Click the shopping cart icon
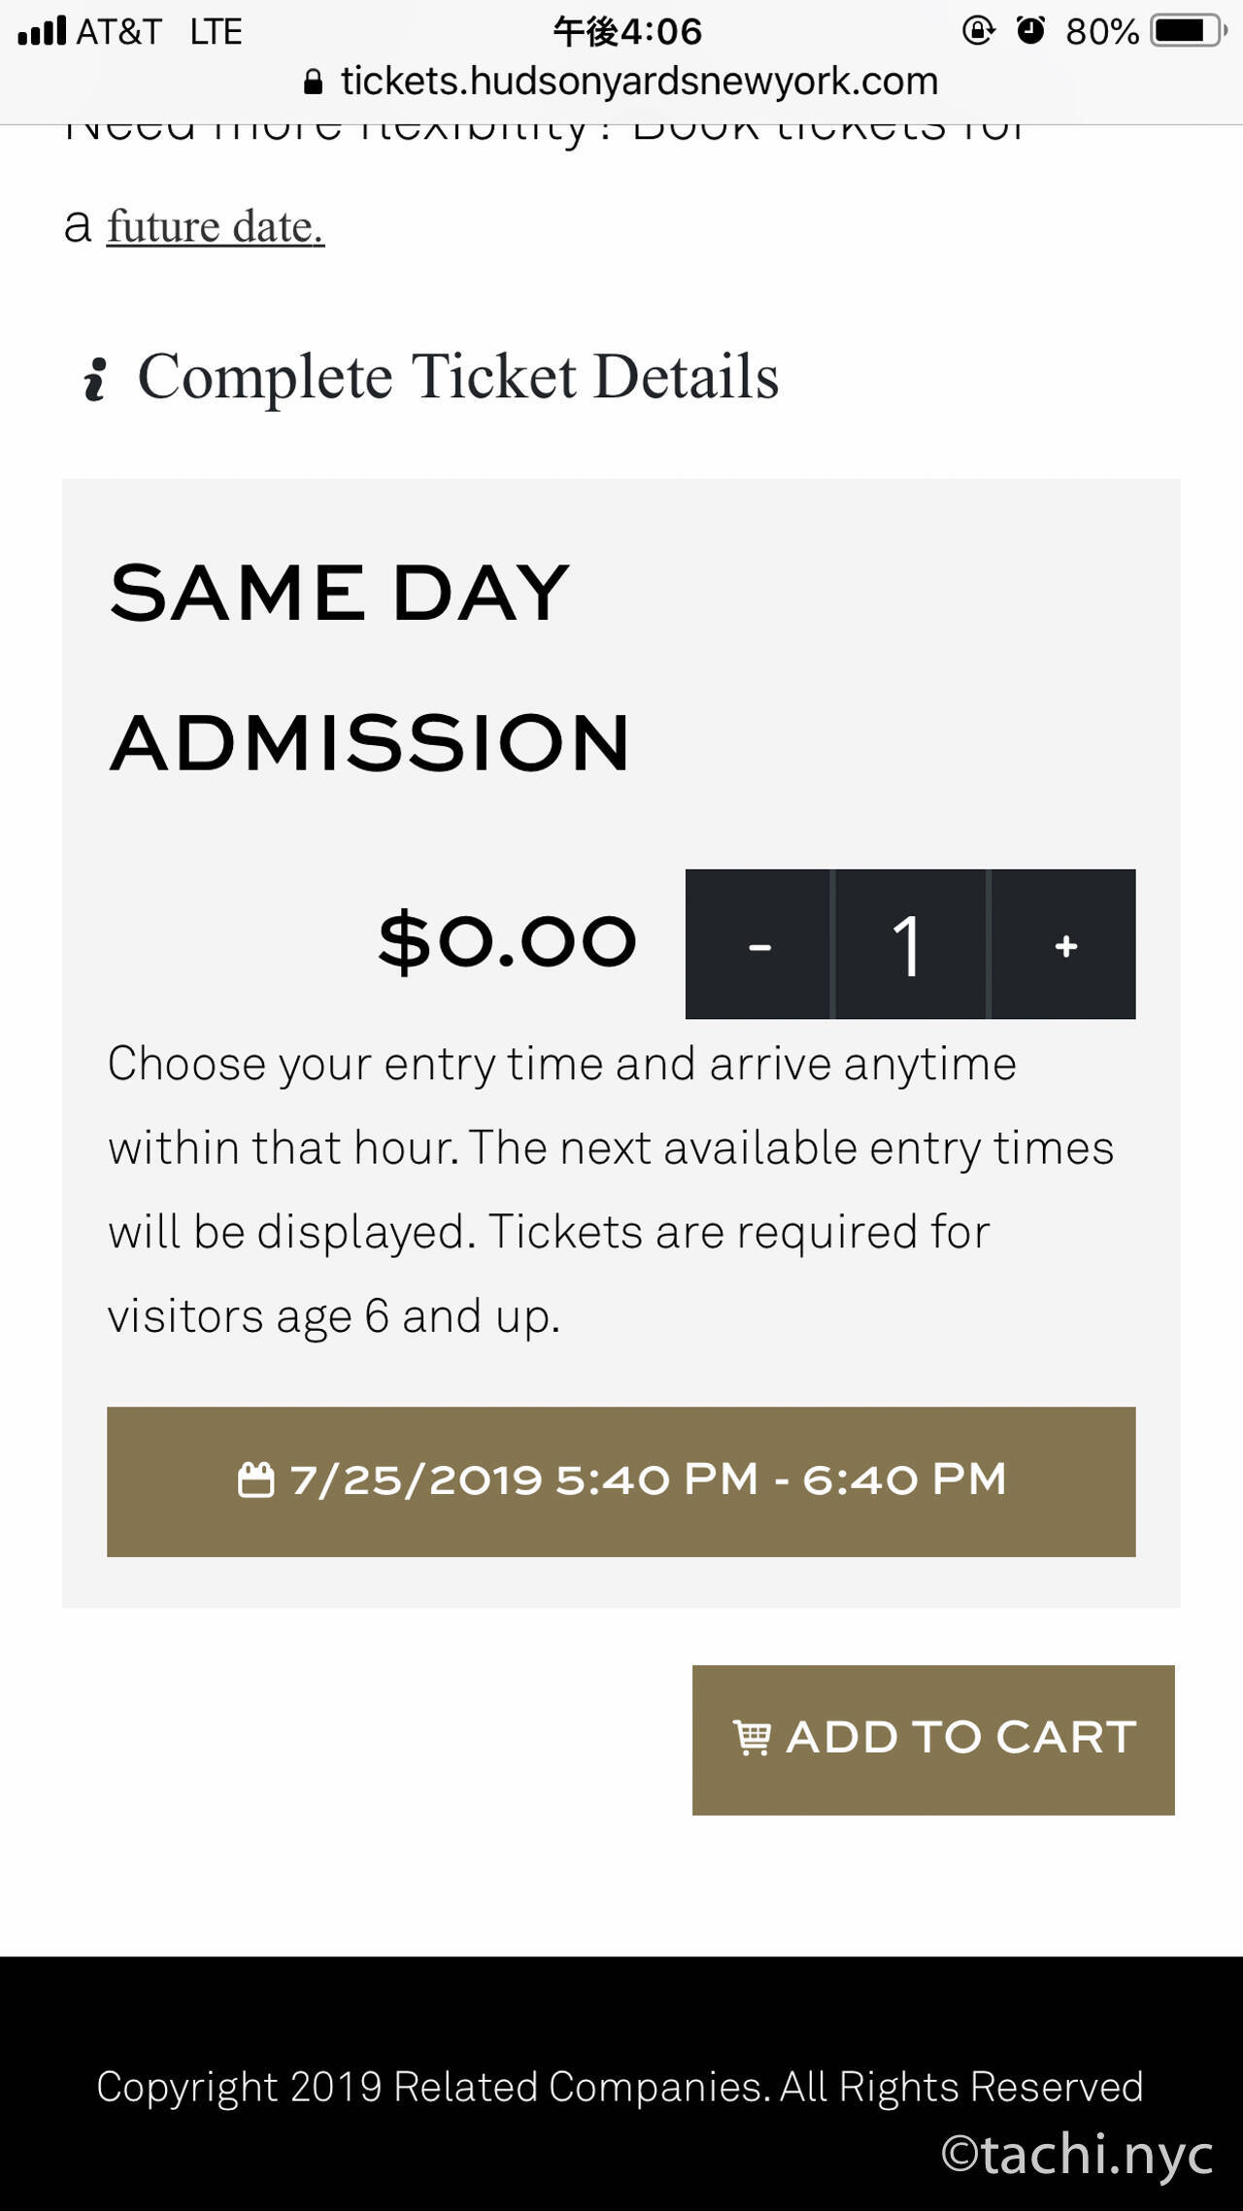The image size is (1243, 2211). (752, 1738)
